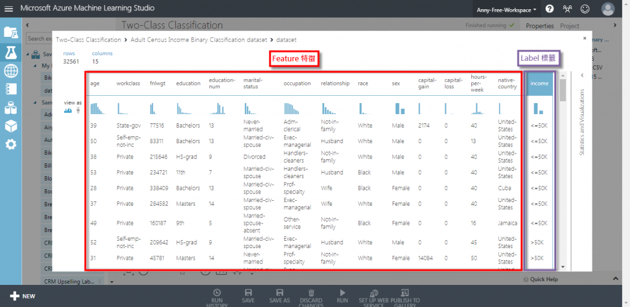Switch view as to histogram icon
Image resolution: width=630 pixels, height=307 pixels.
[68, 110]
